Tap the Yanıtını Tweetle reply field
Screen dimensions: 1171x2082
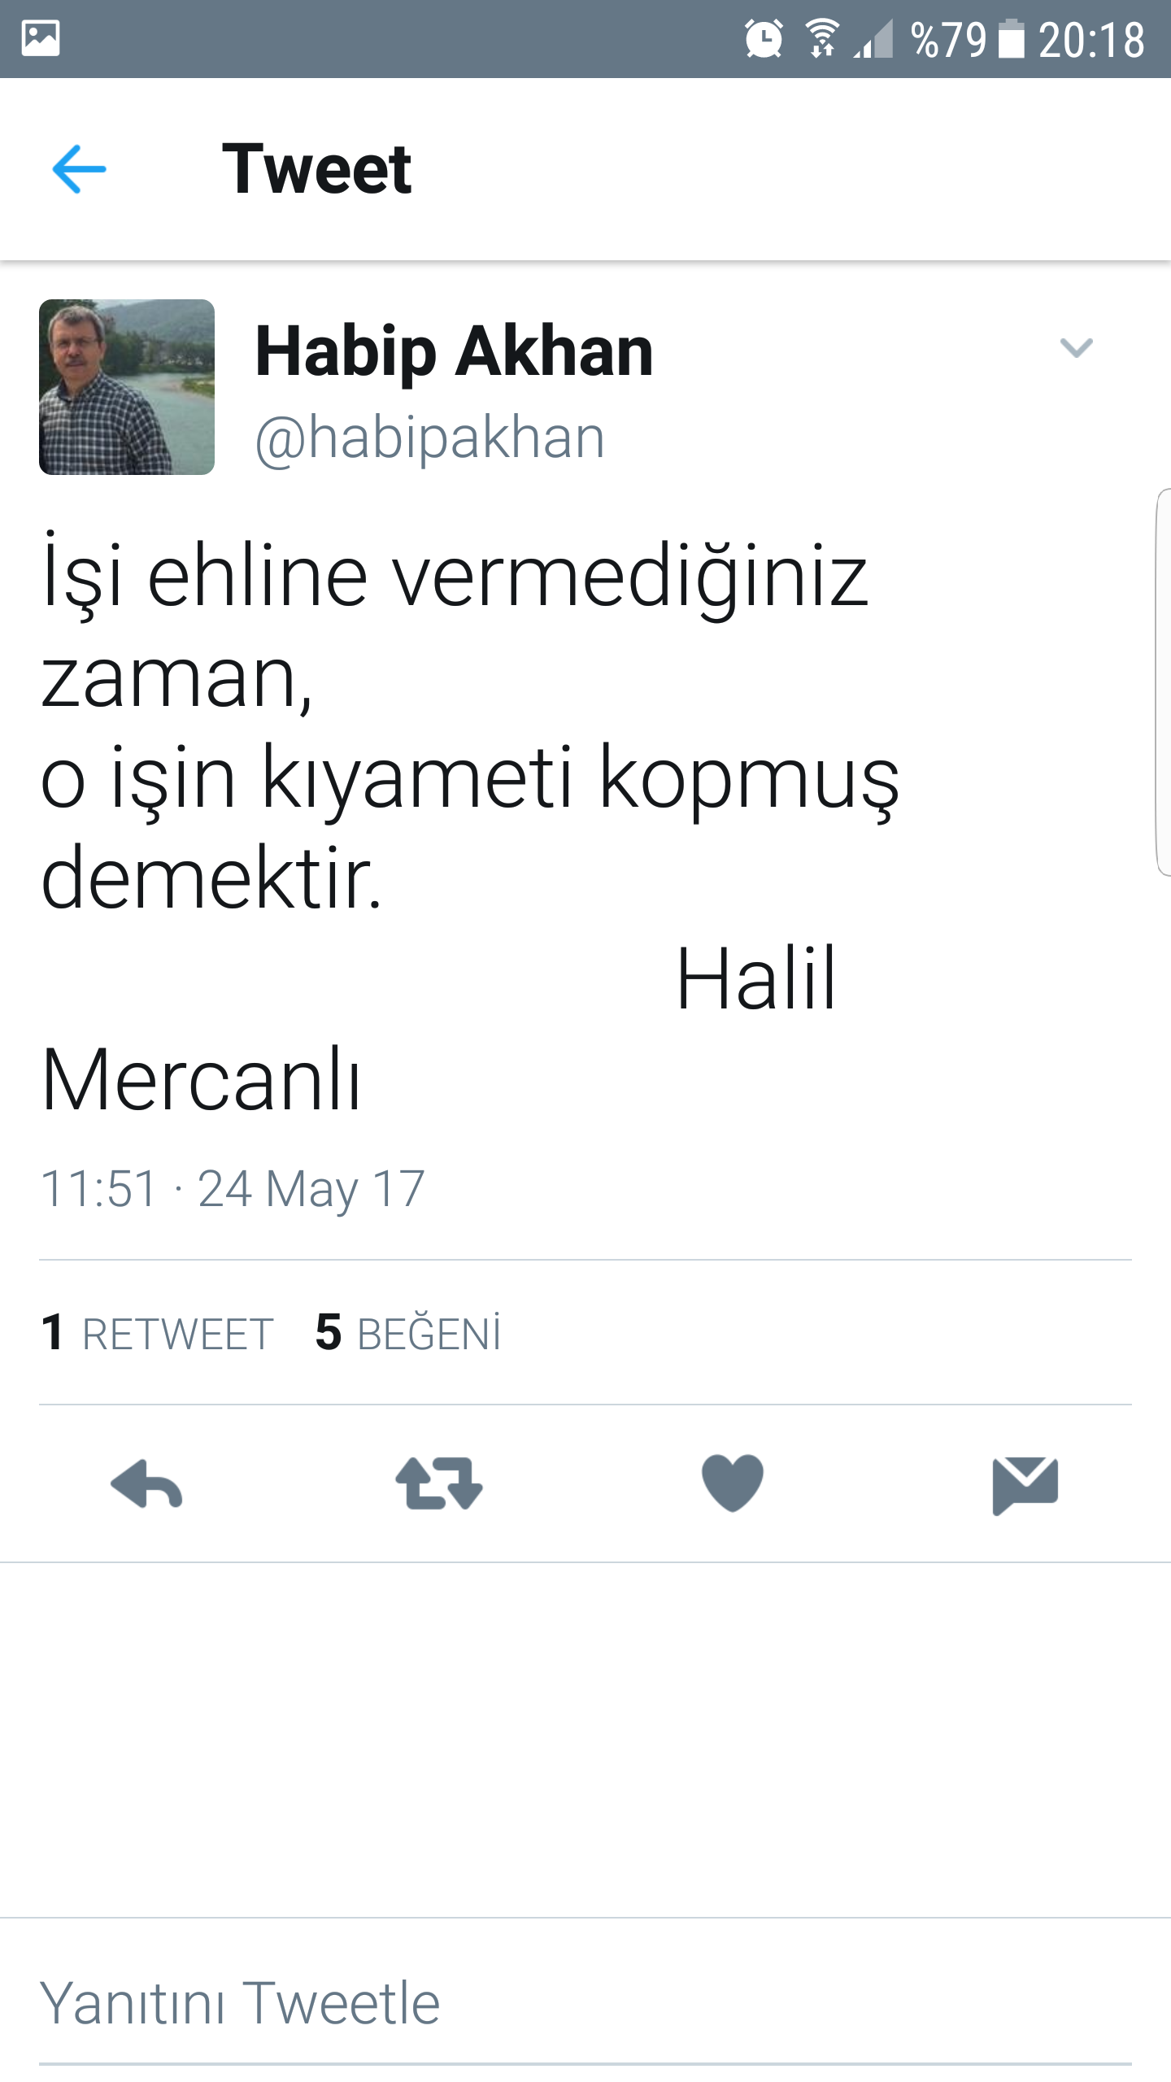point(585,2002)
